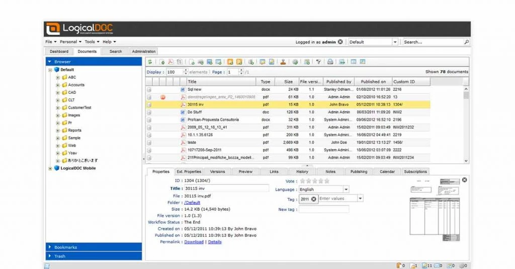Rate the document with the first vote star
Image resolution: width=515 pixels, height=269 pixels.
click(x=302, y=181)
